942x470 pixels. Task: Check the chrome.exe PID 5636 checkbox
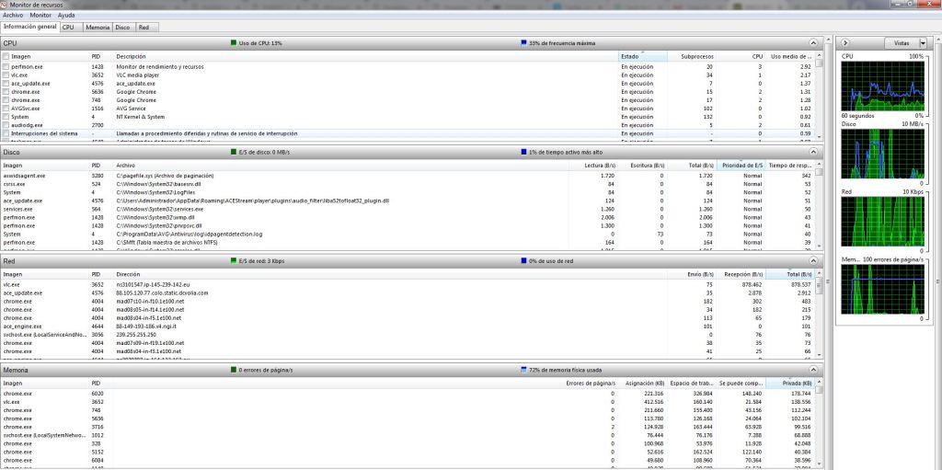pos(6,92)
